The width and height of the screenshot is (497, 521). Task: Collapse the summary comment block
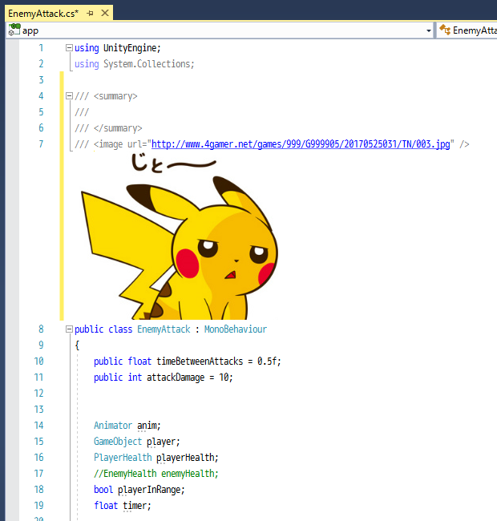(x=69, y=96)
